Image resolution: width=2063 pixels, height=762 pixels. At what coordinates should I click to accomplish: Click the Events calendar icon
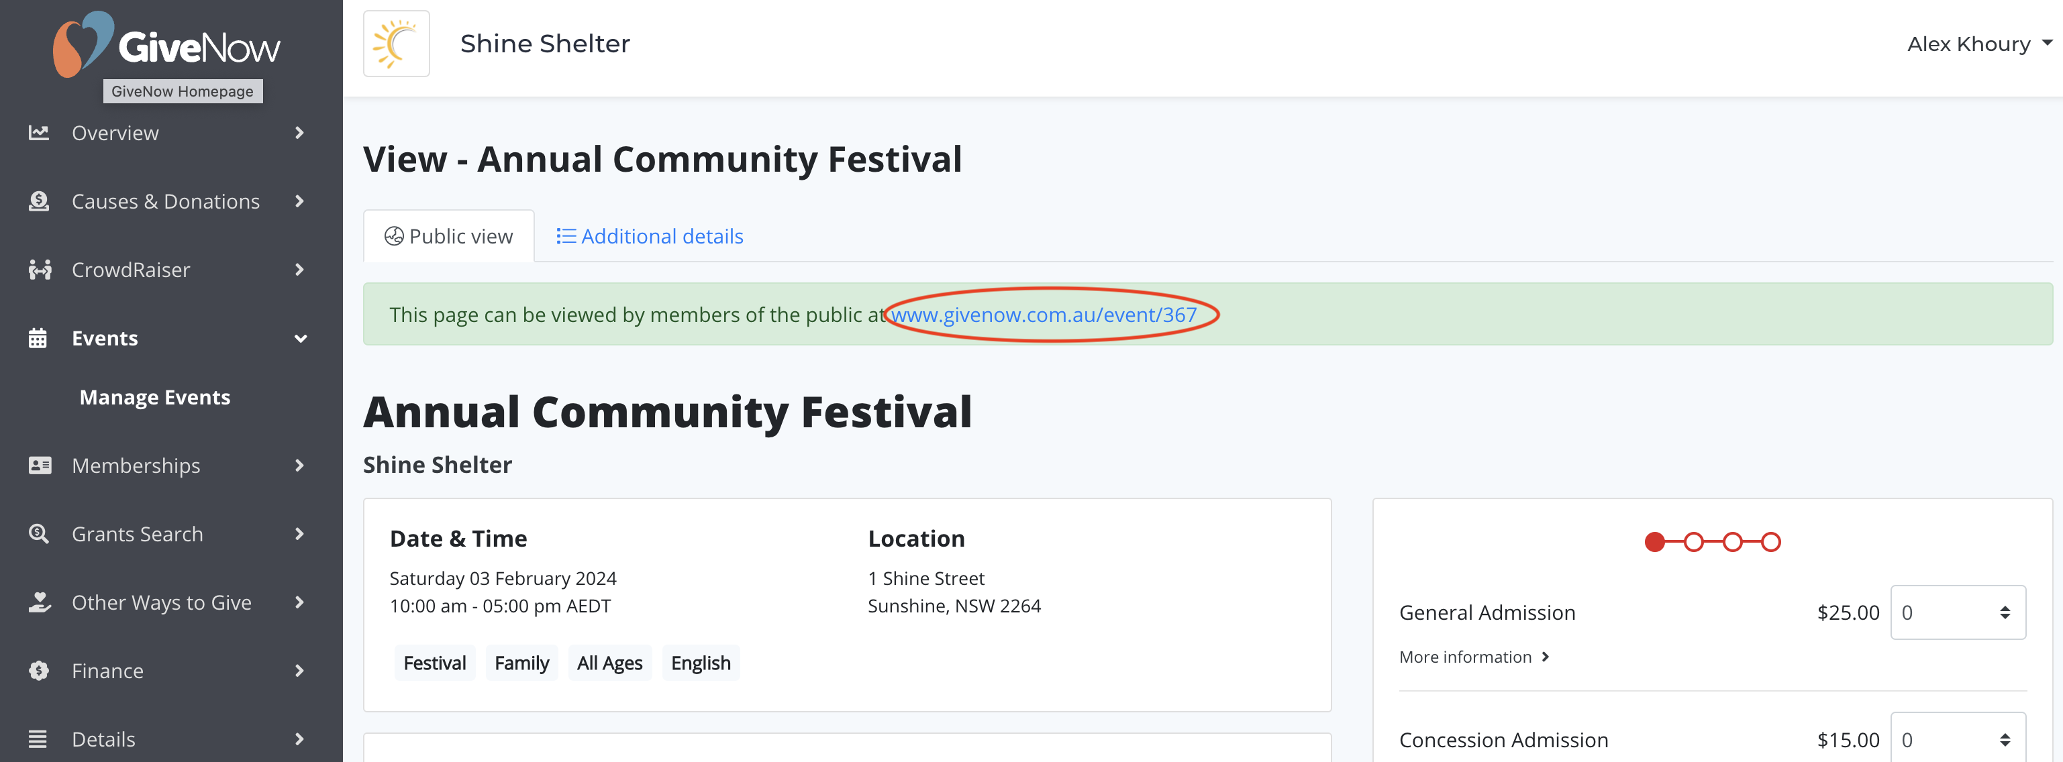coord(38,339)
